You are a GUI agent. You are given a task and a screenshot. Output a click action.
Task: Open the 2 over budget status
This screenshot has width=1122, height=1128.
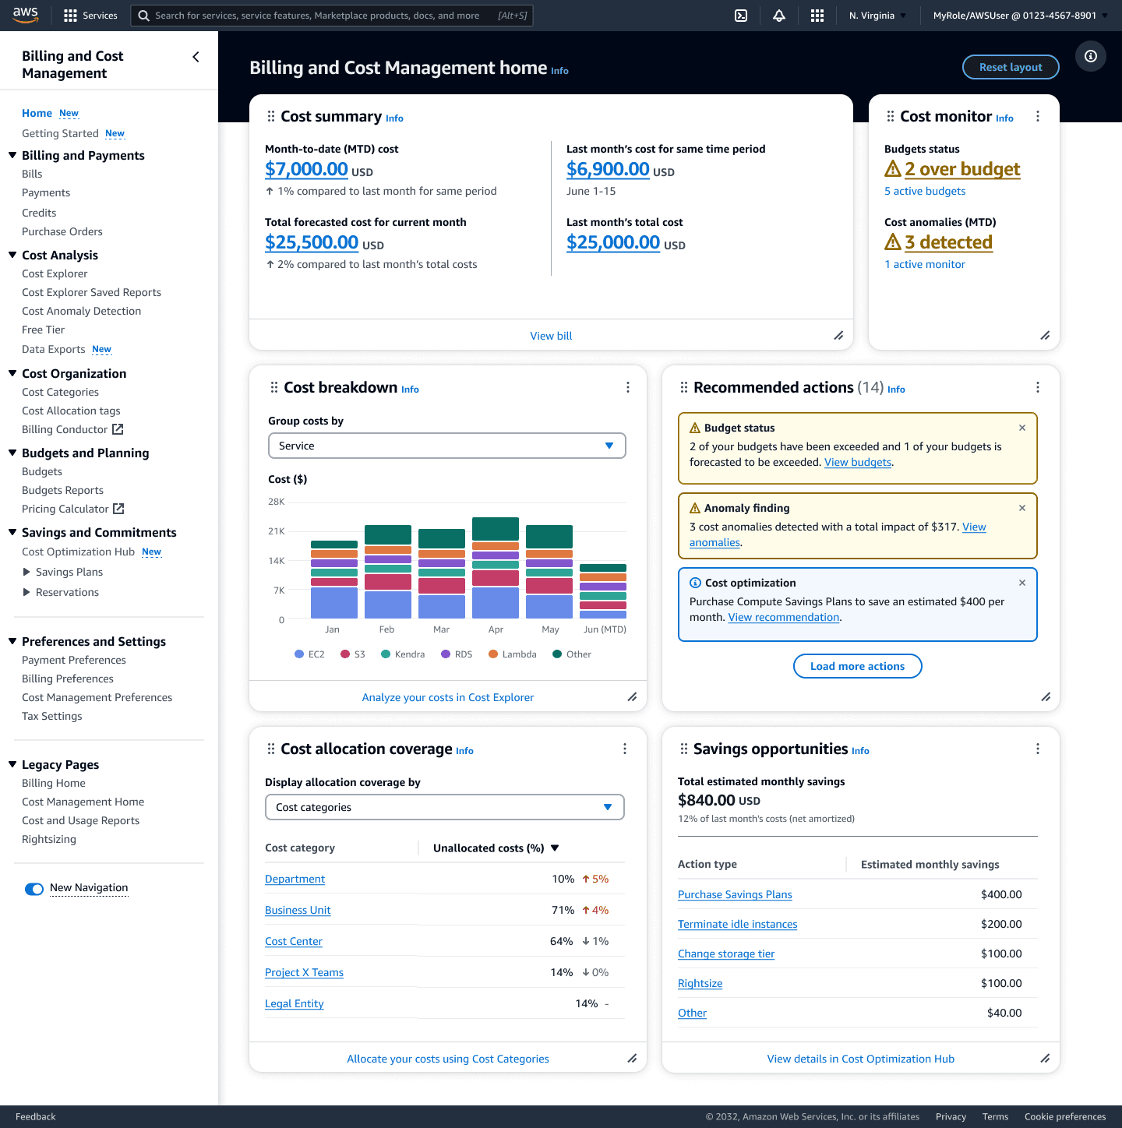962,169
